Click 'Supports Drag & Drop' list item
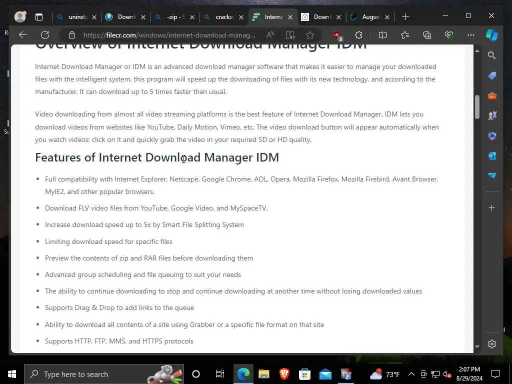Viewport: 512px width, 384px height. pyautogui.click(x=119, y=307)
